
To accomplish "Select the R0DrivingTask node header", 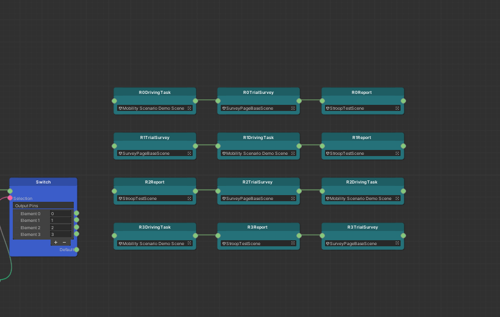I will tap(155, 92).
